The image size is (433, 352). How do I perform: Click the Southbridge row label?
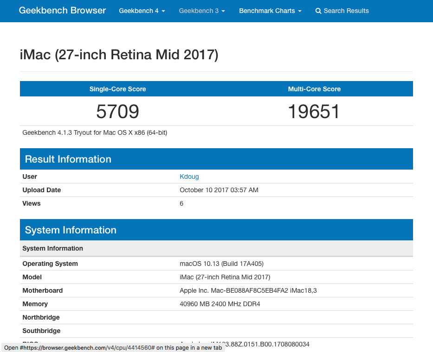tap(41, 331)
